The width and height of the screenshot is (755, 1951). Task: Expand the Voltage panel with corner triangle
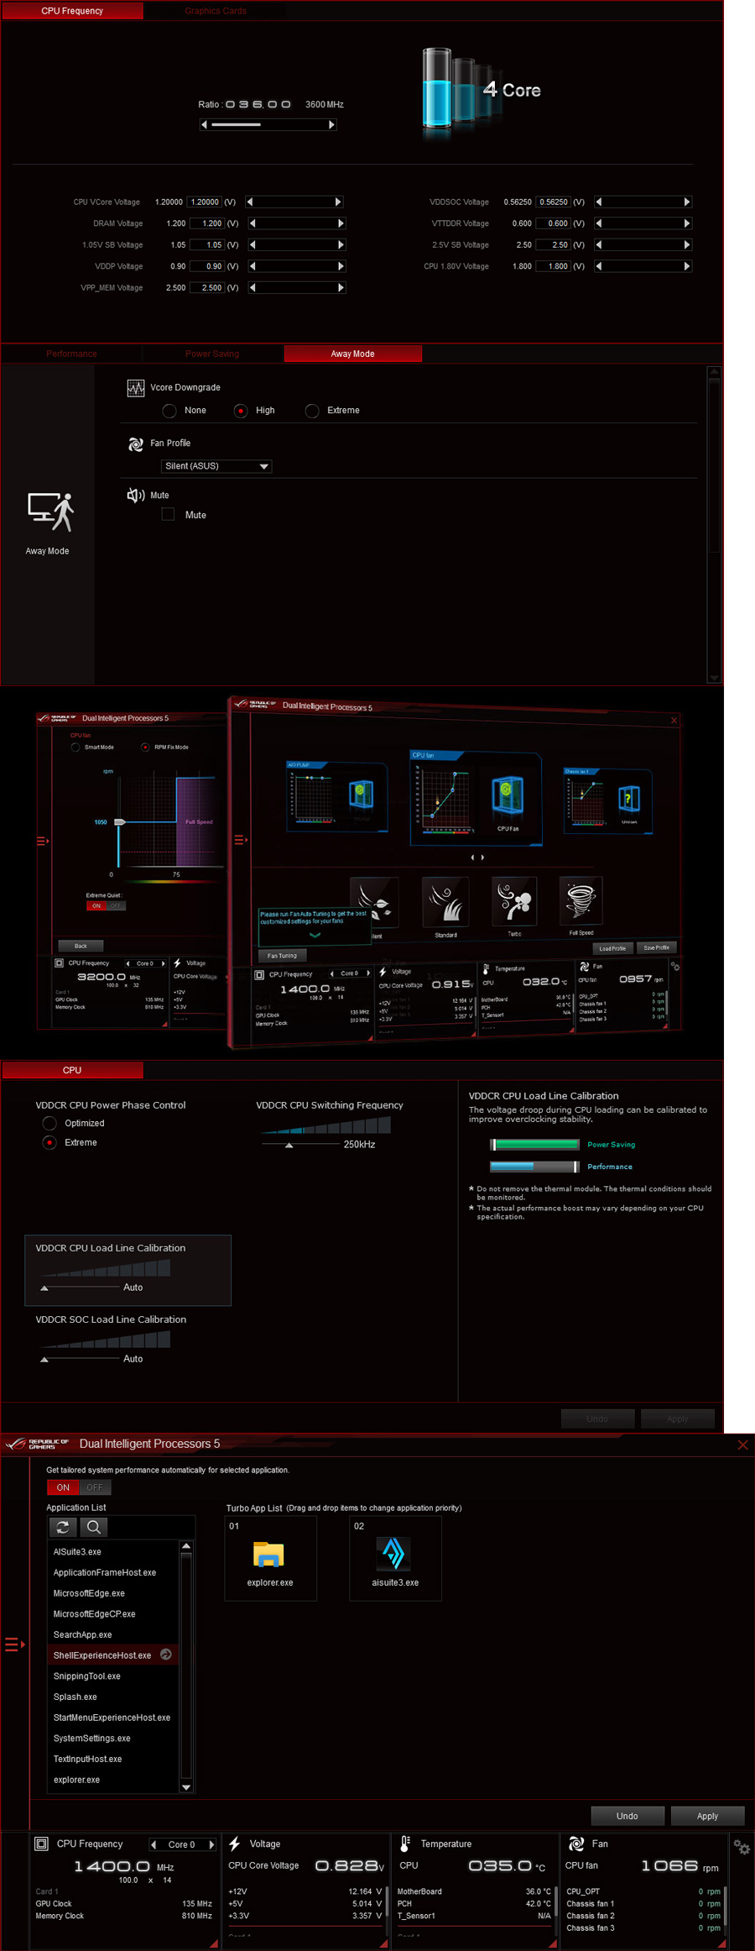click(383, 1943)
